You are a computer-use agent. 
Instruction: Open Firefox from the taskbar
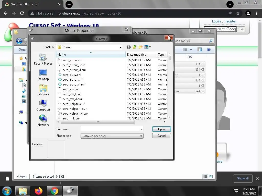click(39, 191)
